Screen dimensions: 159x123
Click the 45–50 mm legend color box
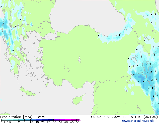click(74, 120)
